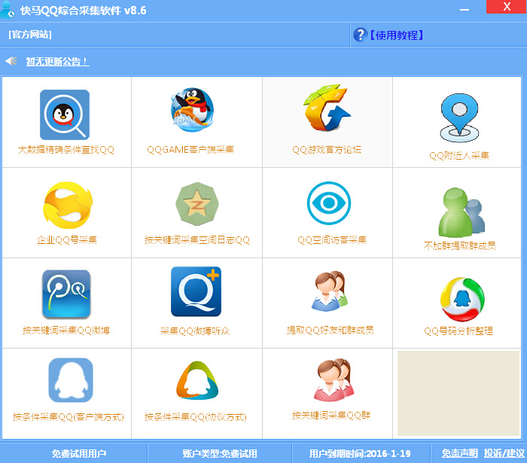Select 提取QQ好友和群成员 icon
The width and height of the screenshot is (527, 463).
329,291
